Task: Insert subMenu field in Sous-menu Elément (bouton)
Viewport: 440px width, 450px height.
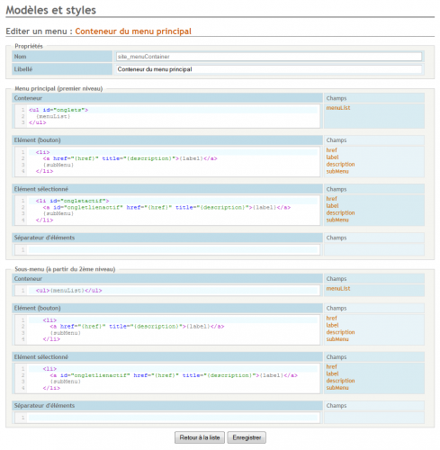Action: 337,339
